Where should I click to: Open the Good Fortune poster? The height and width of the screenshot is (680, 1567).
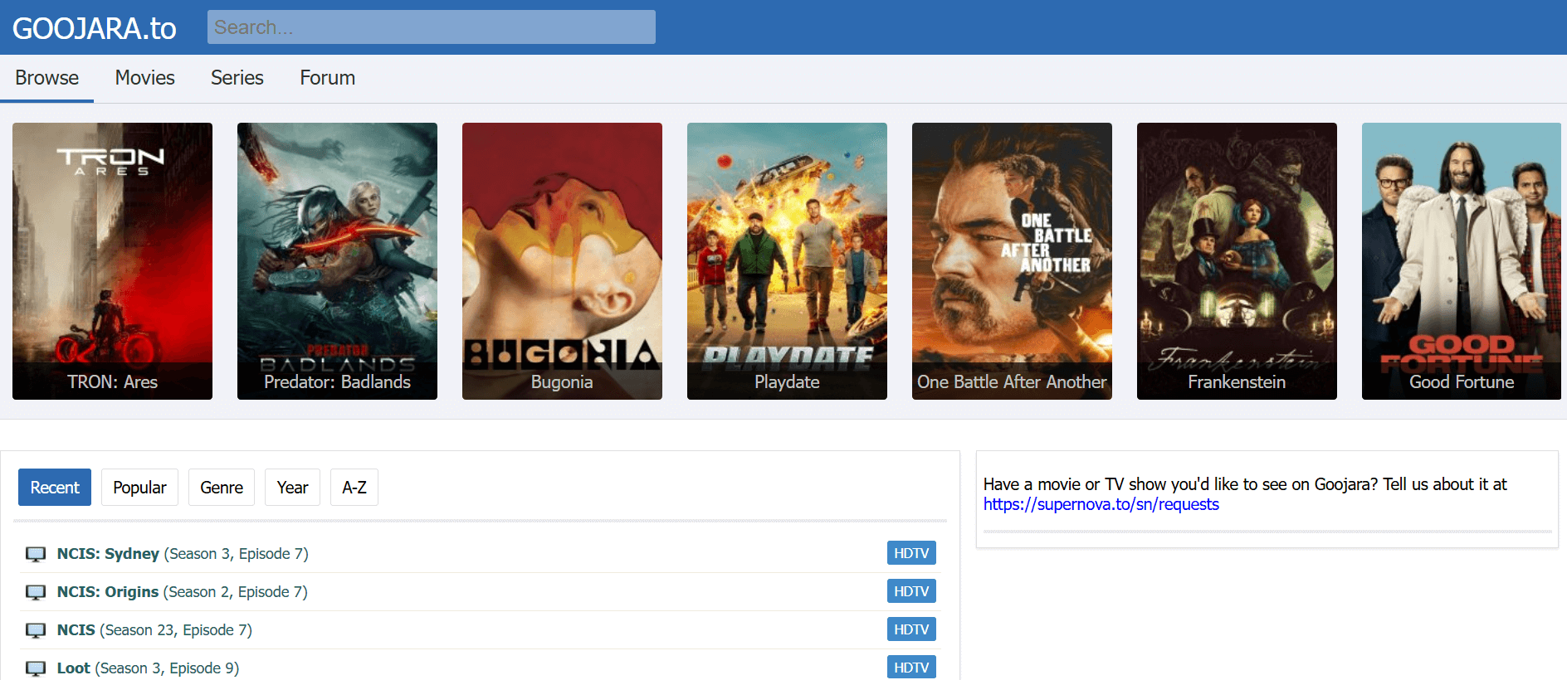(1461, 260)
